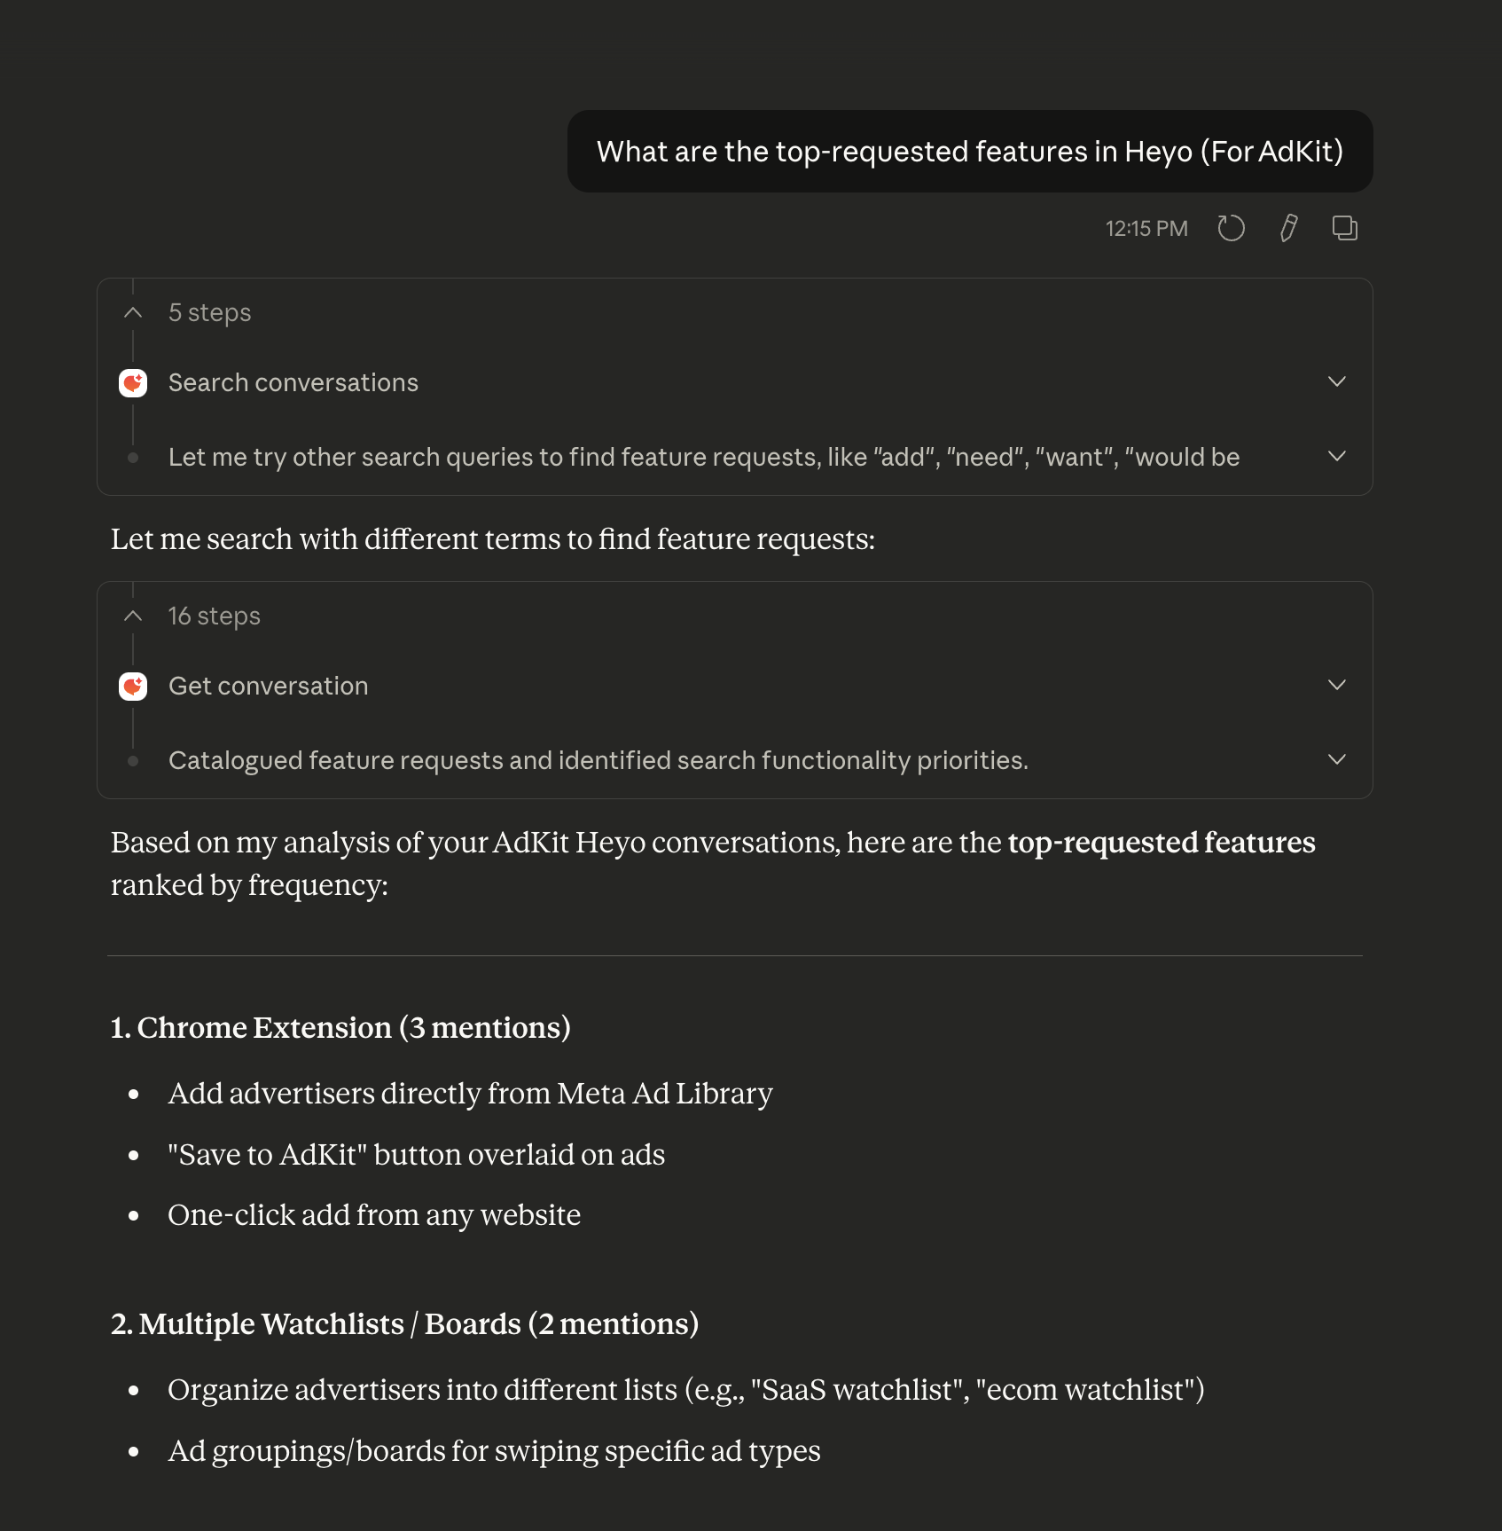
Task: Click the pencil edit message icon
Action: pyautogui.click(x=1288, y=229)
